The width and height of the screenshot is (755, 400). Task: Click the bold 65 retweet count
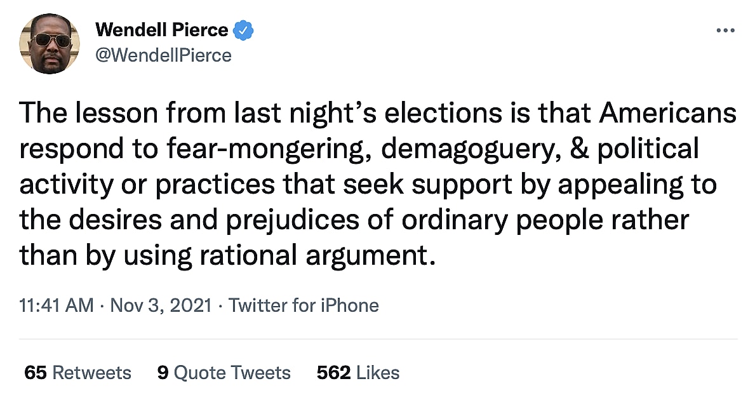[x=36, y=373]
